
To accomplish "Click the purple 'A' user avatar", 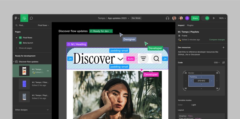I will pyautogui.click(x=187, y=18).
